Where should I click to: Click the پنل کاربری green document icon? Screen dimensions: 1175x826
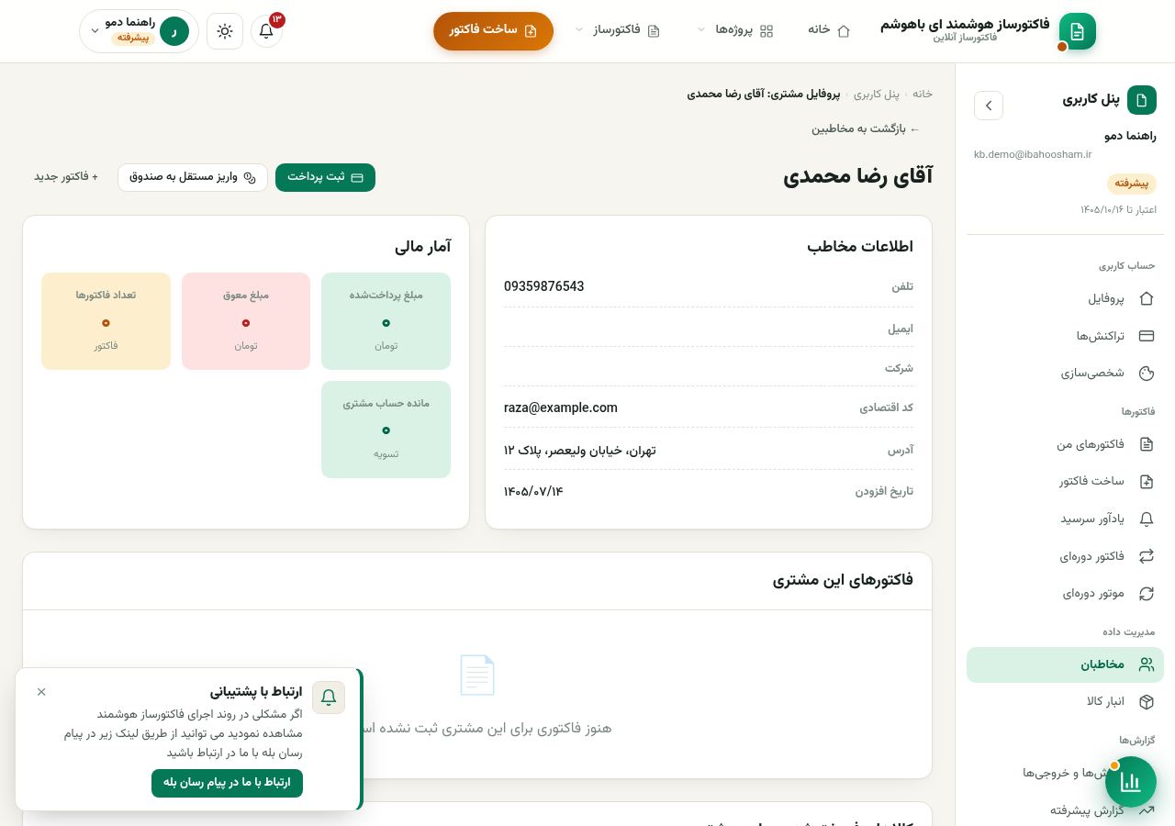click(x=1142, y=100)
